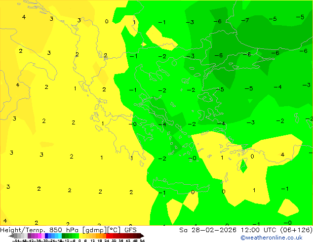
Task: Select the cyan swatch in color legend
Action: tap(60, 236)
